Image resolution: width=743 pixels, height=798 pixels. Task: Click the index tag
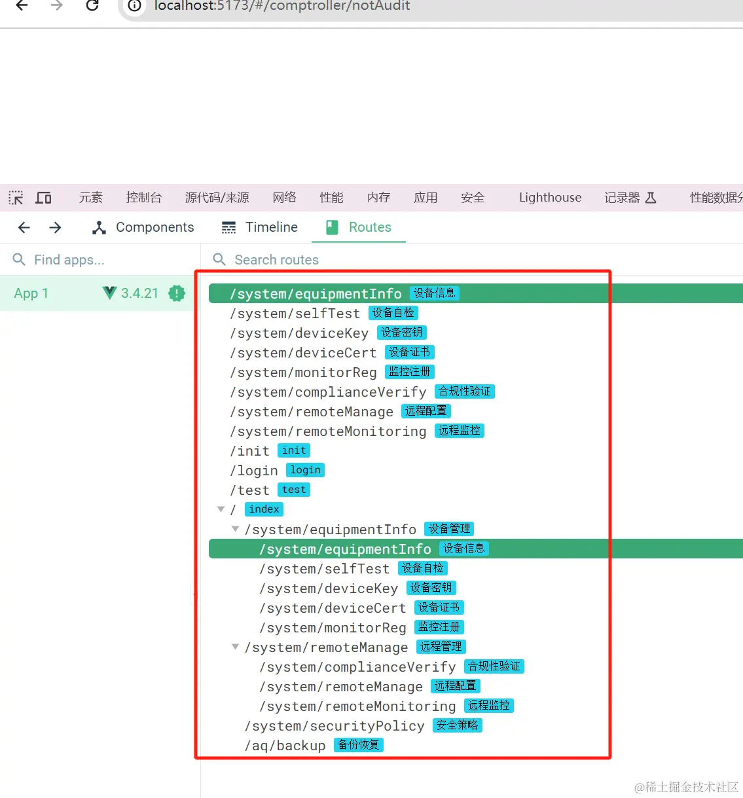tap(264, 509)
